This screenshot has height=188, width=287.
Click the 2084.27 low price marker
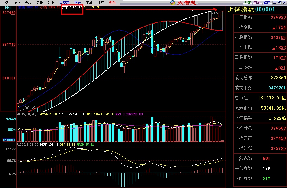point(30,108)
